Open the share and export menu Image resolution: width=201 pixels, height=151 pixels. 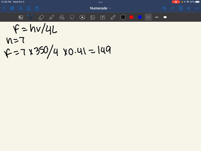click(x=37, y=8)
